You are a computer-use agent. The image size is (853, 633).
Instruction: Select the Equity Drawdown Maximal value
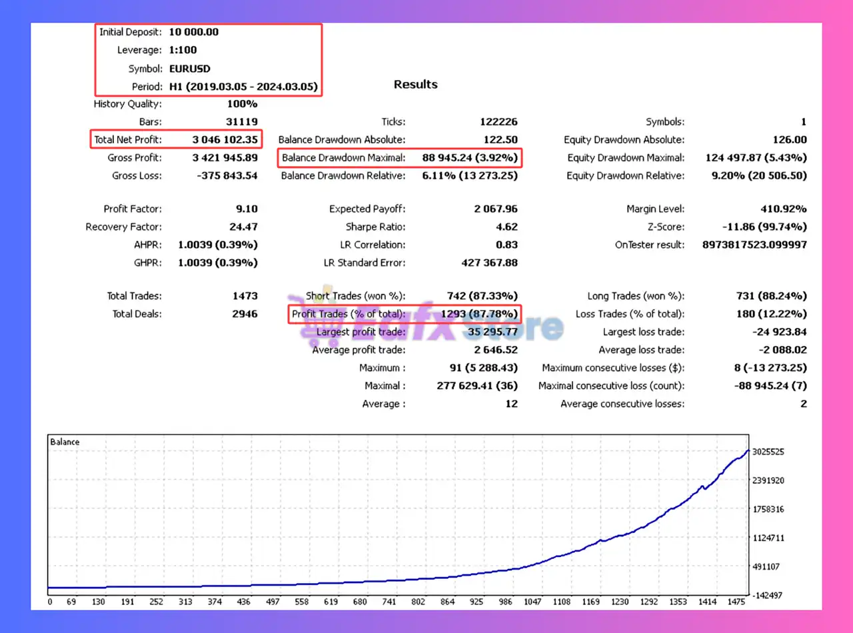pos(756,158)
